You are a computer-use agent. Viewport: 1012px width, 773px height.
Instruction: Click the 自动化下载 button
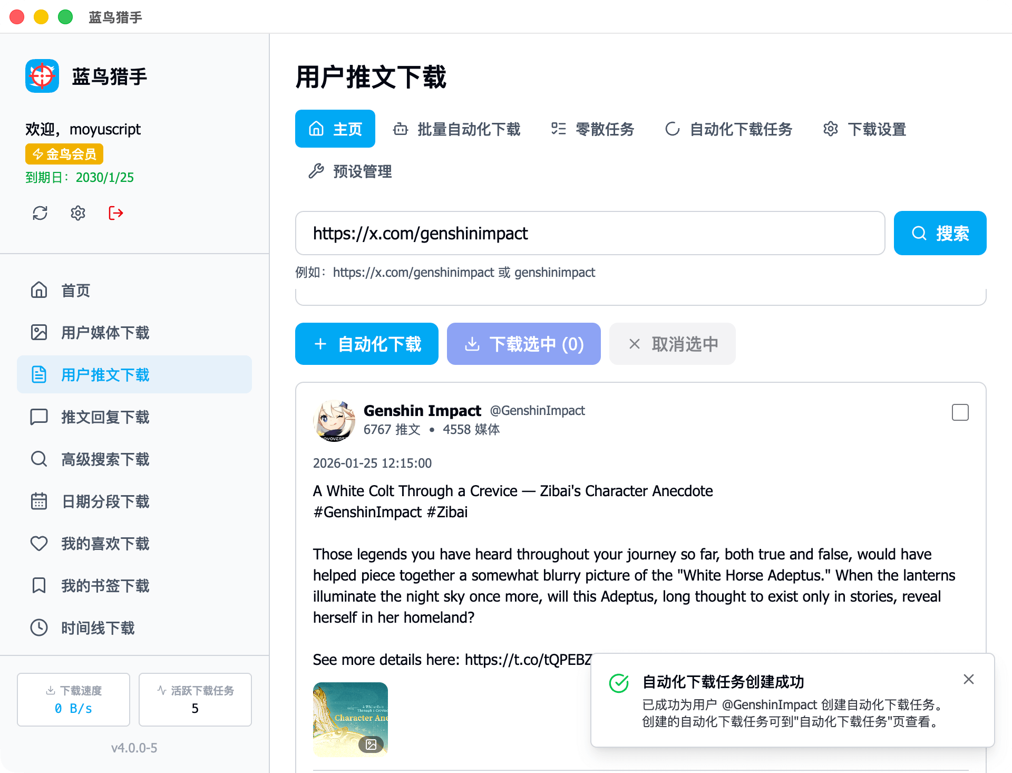[367, 344]
